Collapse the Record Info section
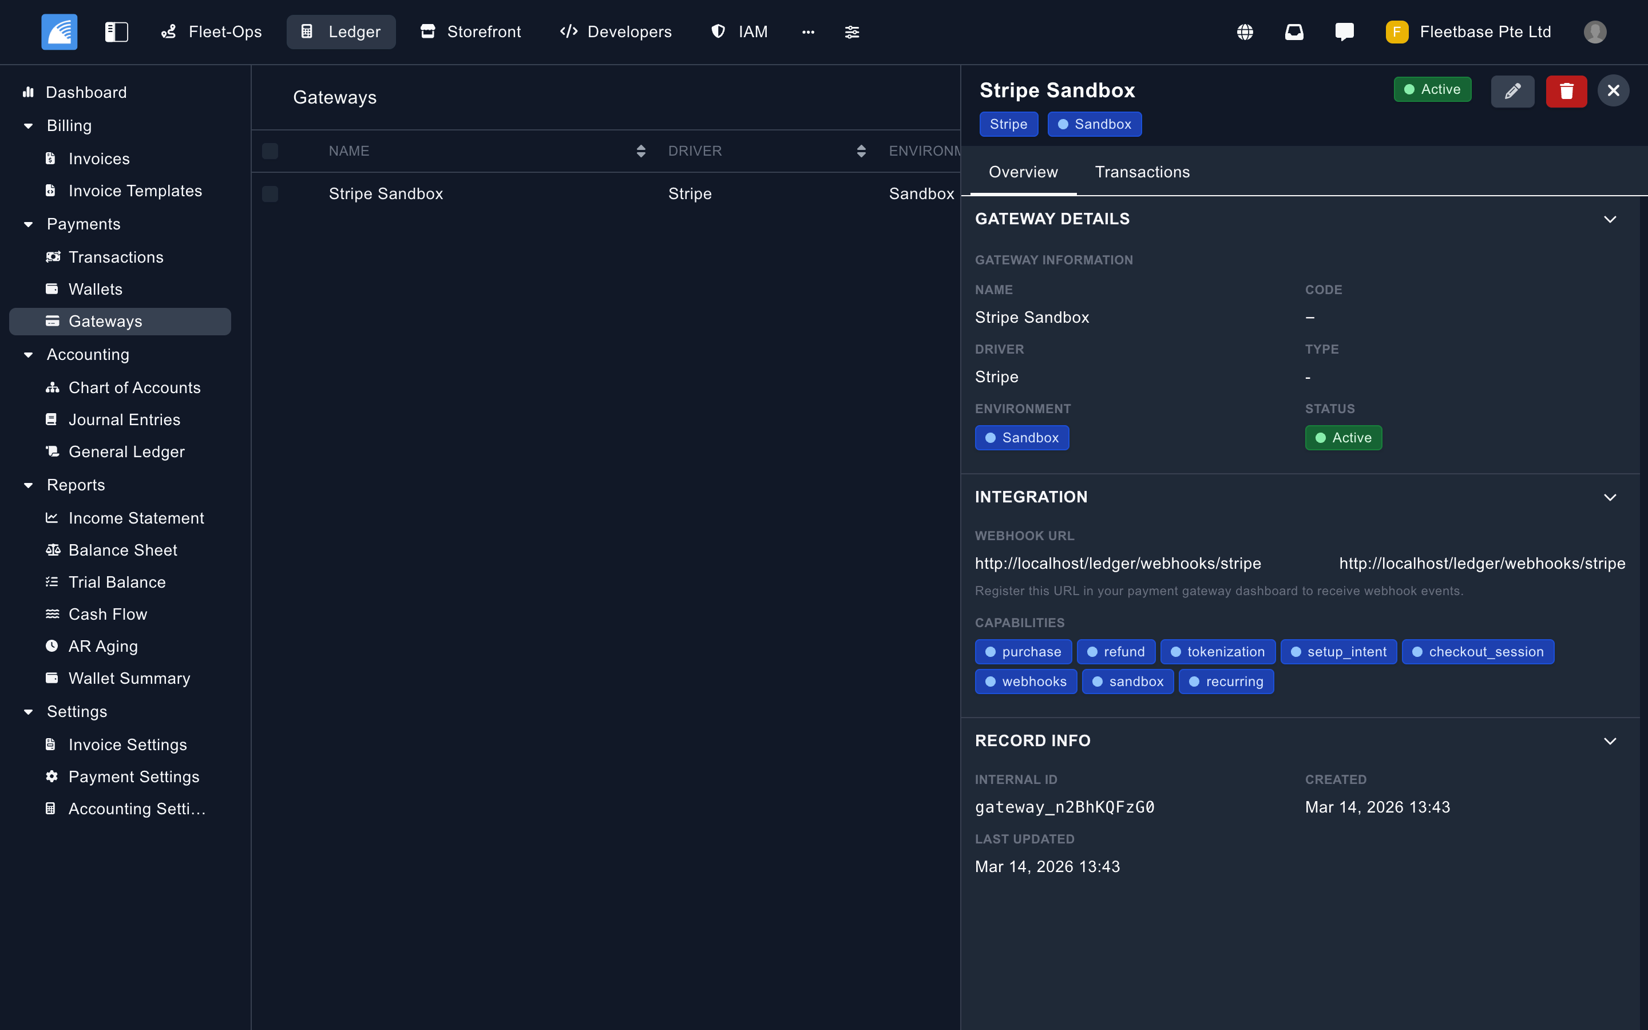 coord(1610,741)
